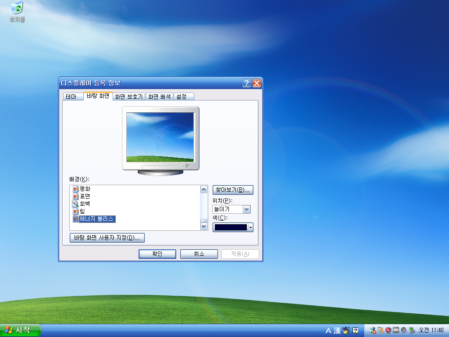Click the background list scrollbar thumb

[x=203, y=221]
